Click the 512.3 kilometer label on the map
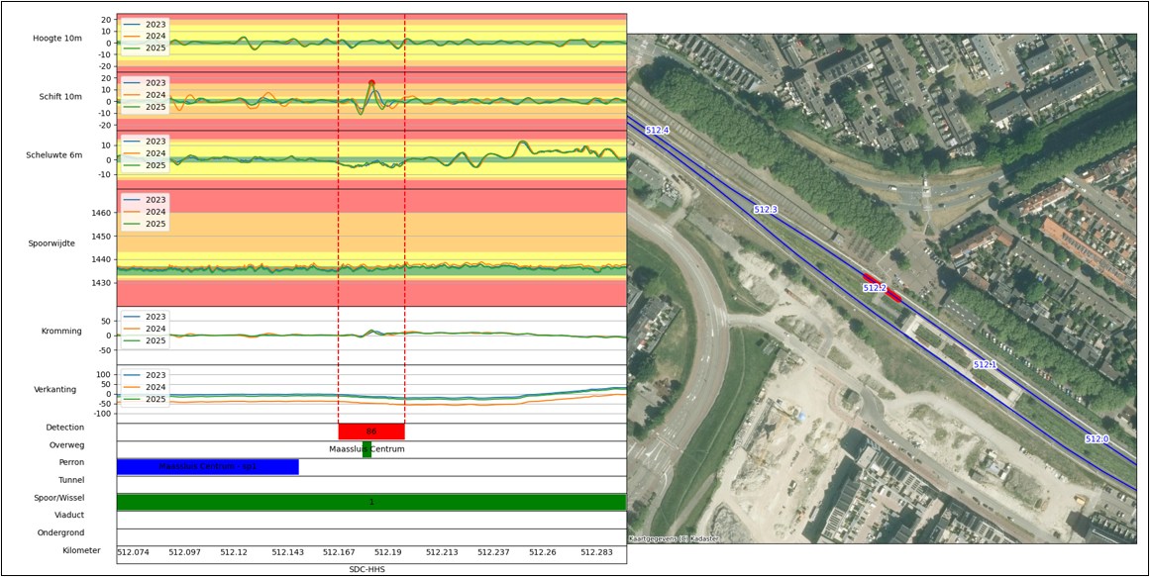The width and height of the screenshot is (1150, 577). [x=765, y=210]
